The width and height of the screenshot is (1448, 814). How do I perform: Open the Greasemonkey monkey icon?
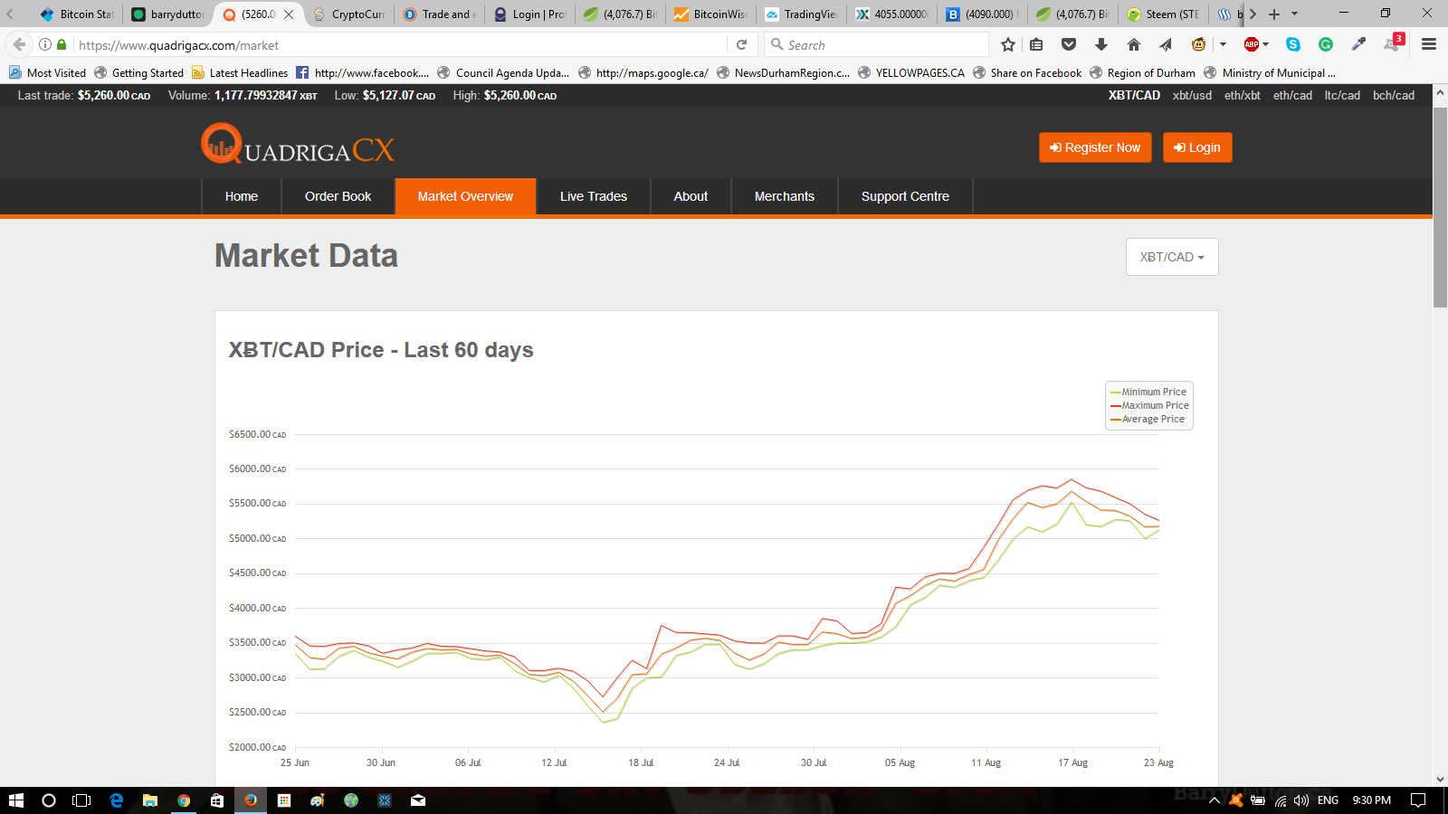click(1198, 44)
